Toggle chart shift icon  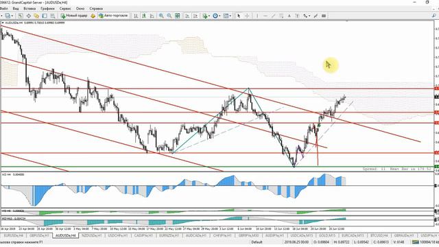(195, 16)
